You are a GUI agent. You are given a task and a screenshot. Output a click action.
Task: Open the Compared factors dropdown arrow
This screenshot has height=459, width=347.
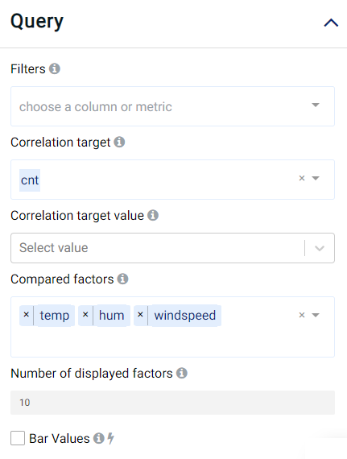coord(316,315)
